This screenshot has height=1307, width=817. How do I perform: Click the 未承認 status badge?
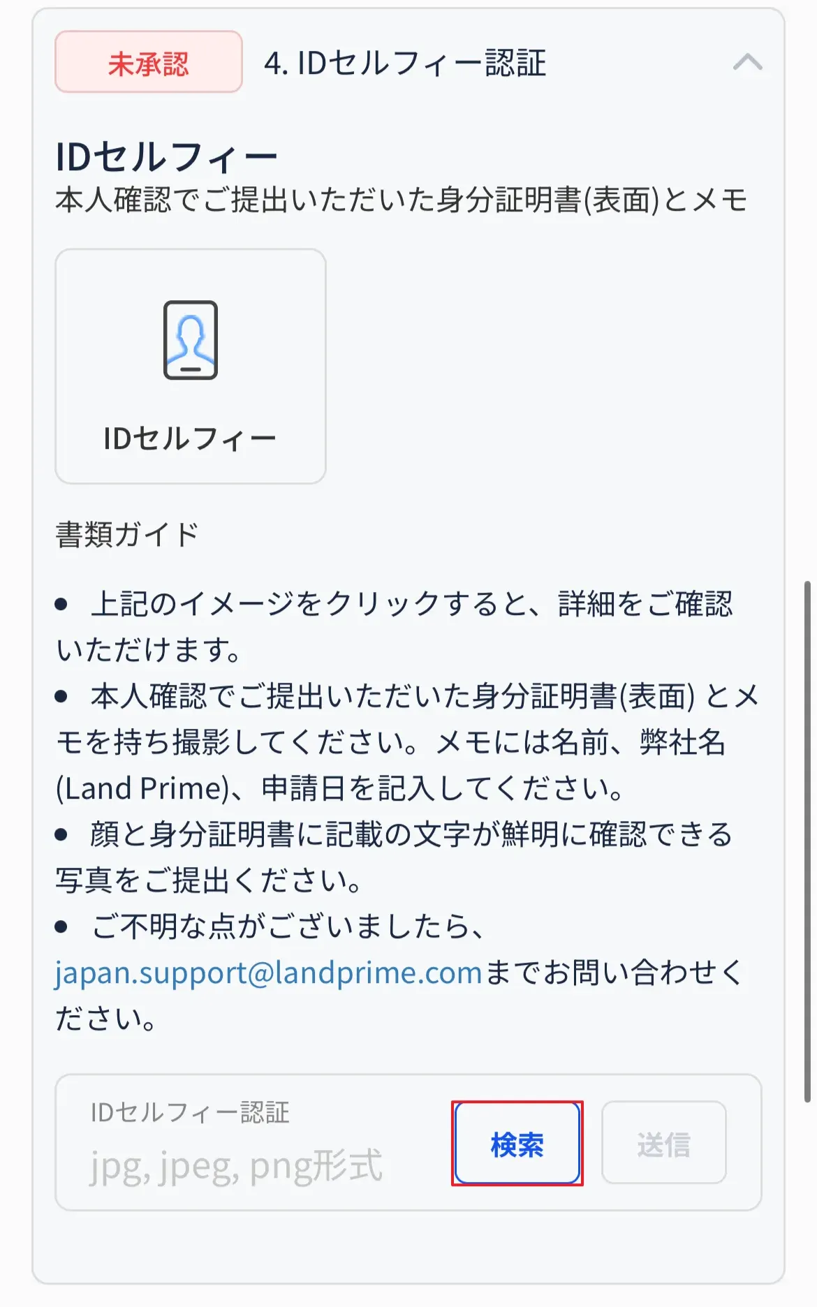point(149,62)
